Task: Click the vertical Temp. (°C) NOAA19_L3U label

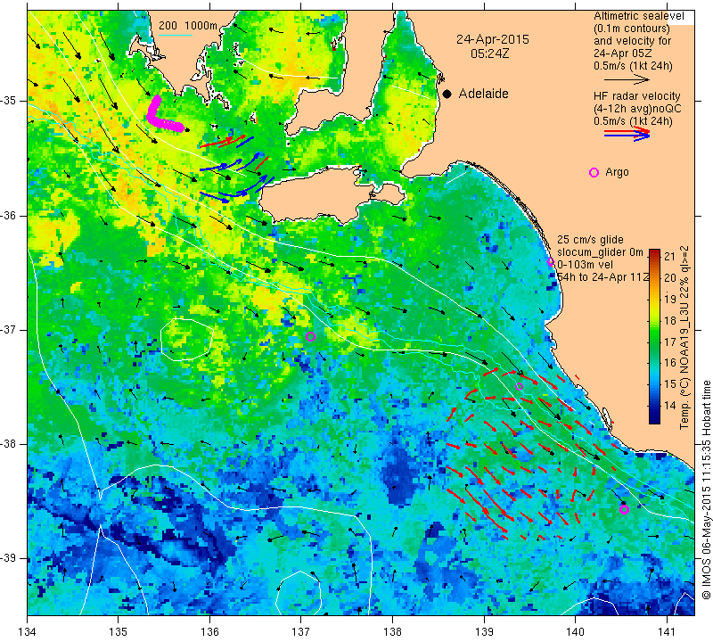Action: (684, 337)
